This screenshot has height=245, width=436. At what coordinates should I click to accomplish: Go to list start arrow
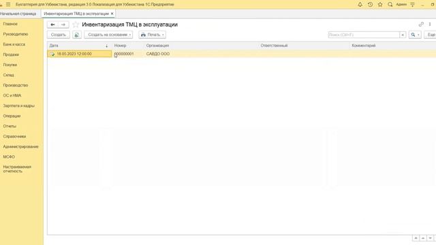(416, 238)
